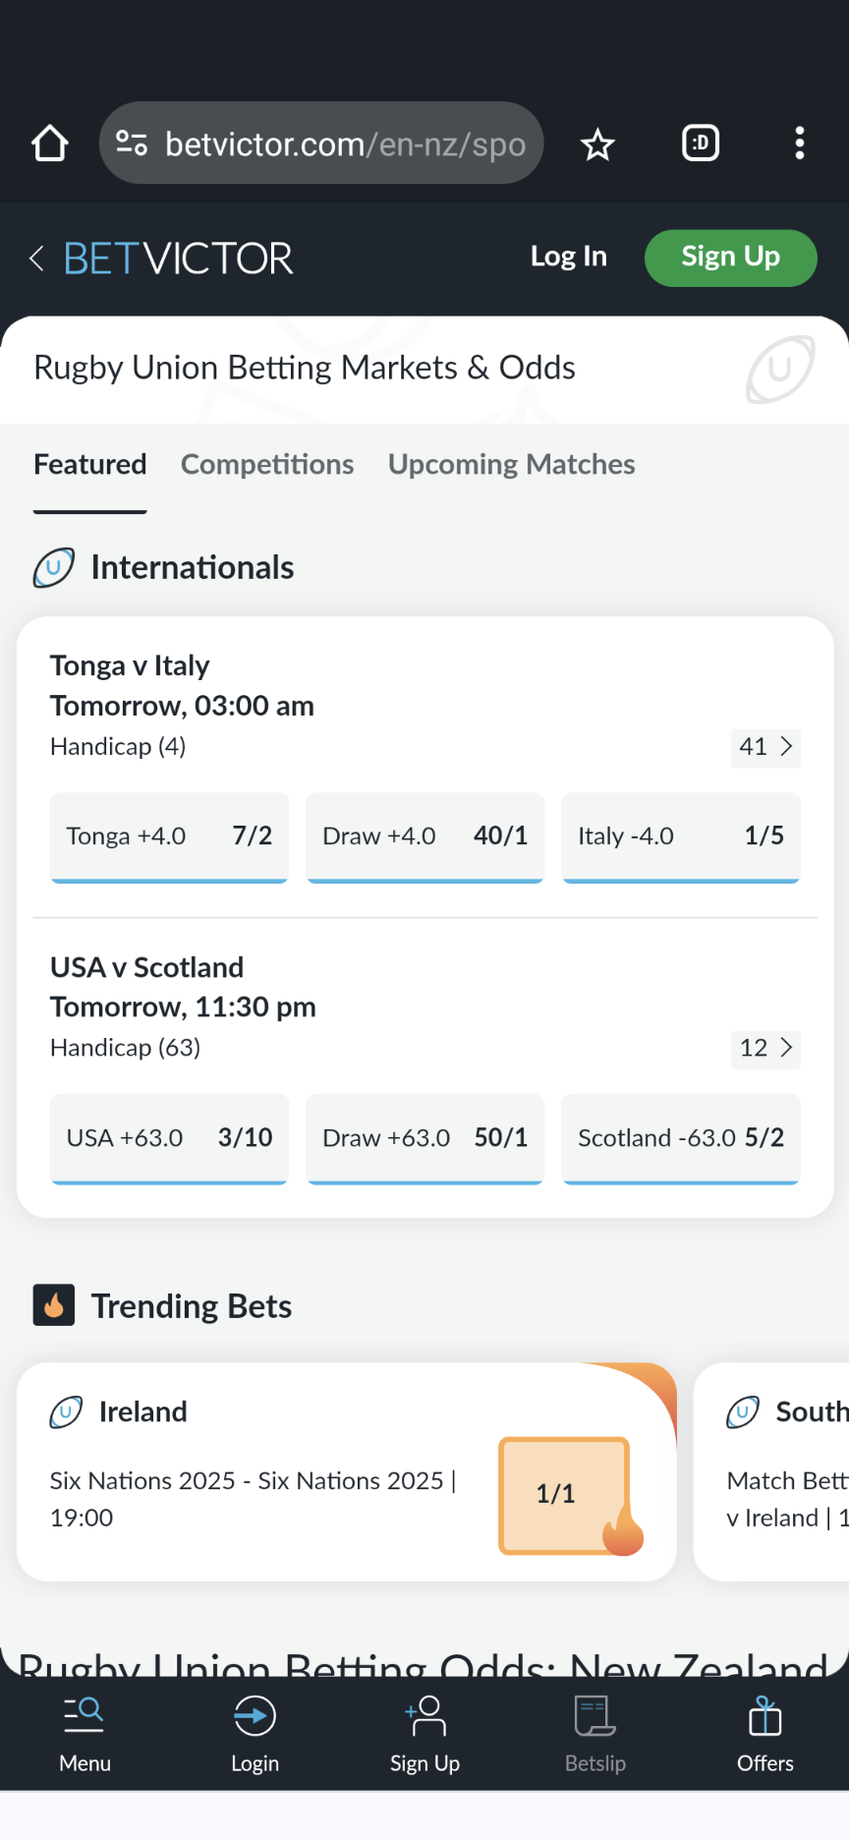
Task: Tap the Login arrow icon in bottom bar
Action: click(x=255, y=1715)
